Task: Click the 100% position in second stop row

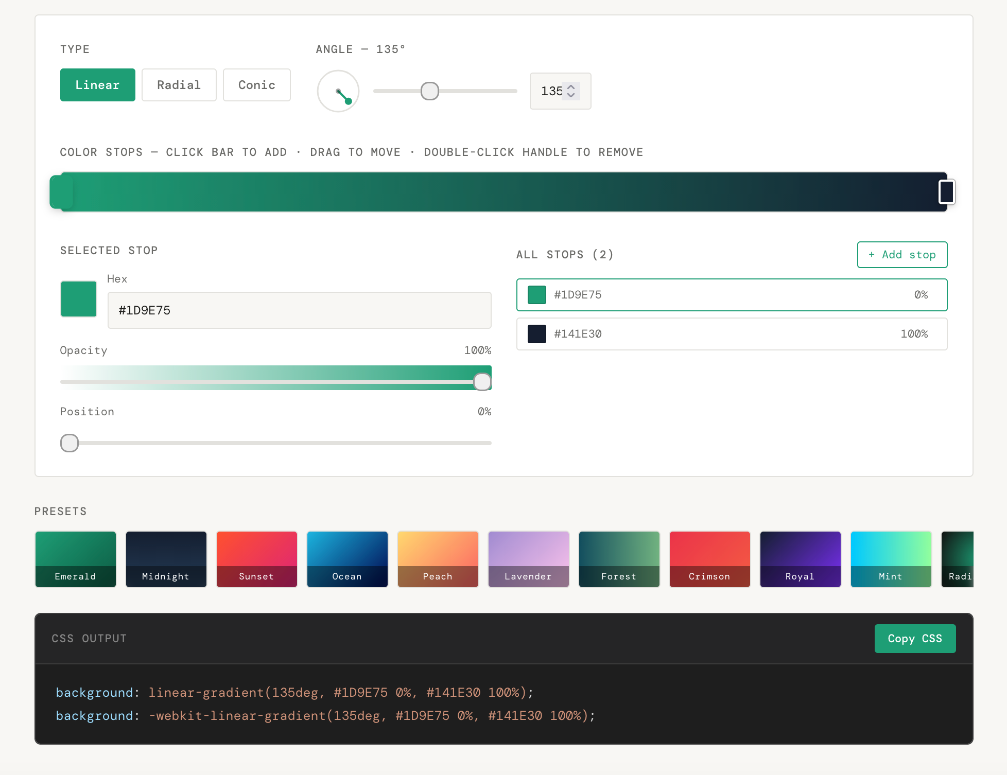Action: point(914,334)
